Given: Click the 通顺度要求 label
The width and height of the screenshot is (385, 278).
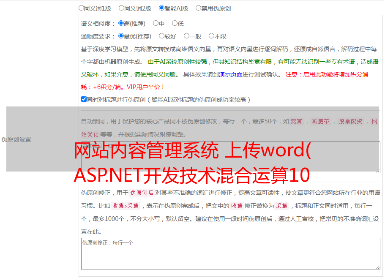Looking at the screenshot, I should point(98,36).
